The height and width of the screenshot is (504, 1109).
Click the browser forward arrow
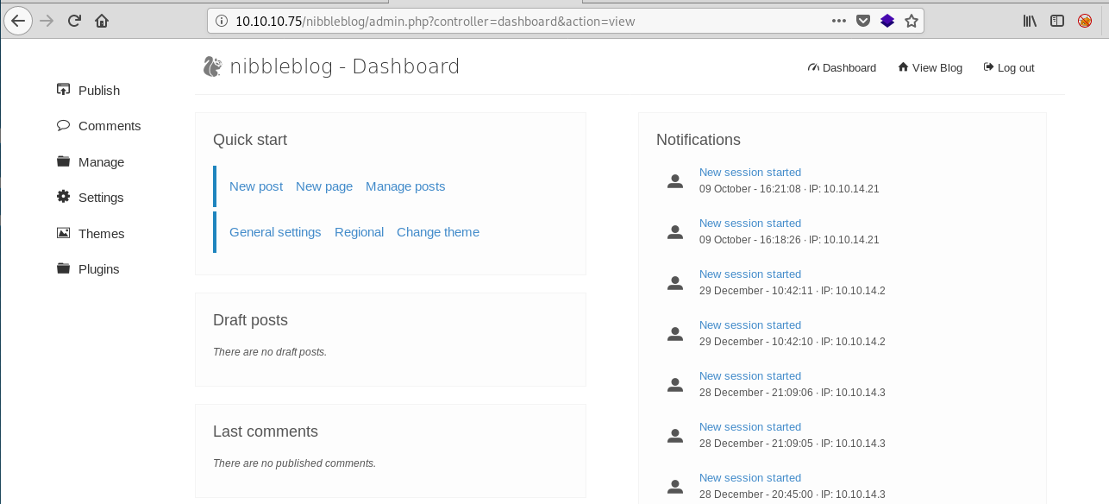point(47,21)
